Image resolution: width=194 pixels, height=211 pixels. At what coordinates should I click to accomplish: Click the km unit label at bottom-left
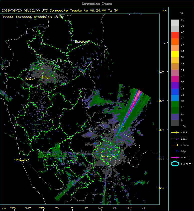pyautogui.click(x=4, y=208)
